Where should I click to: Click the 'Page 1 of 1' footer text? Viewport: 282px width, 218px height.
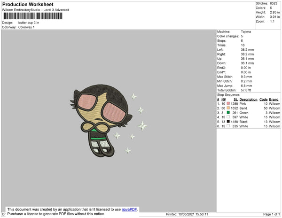click(x=272, y=214)
